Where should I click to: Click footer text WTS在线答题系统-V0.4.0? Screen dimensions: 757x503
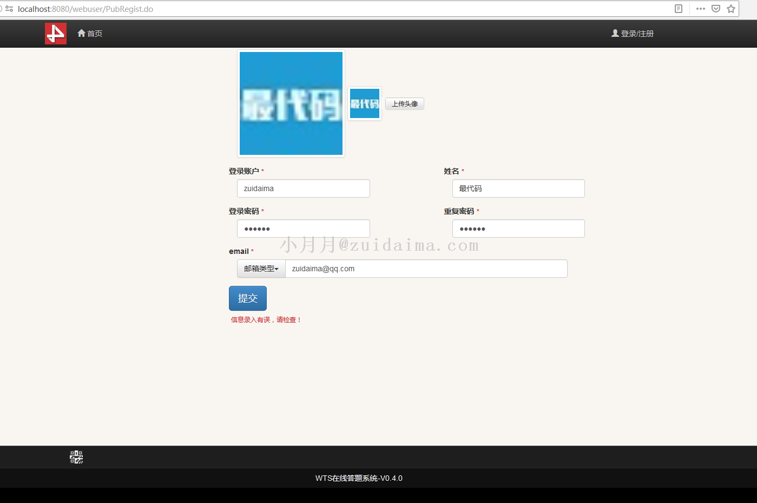(x=359, y=478)
